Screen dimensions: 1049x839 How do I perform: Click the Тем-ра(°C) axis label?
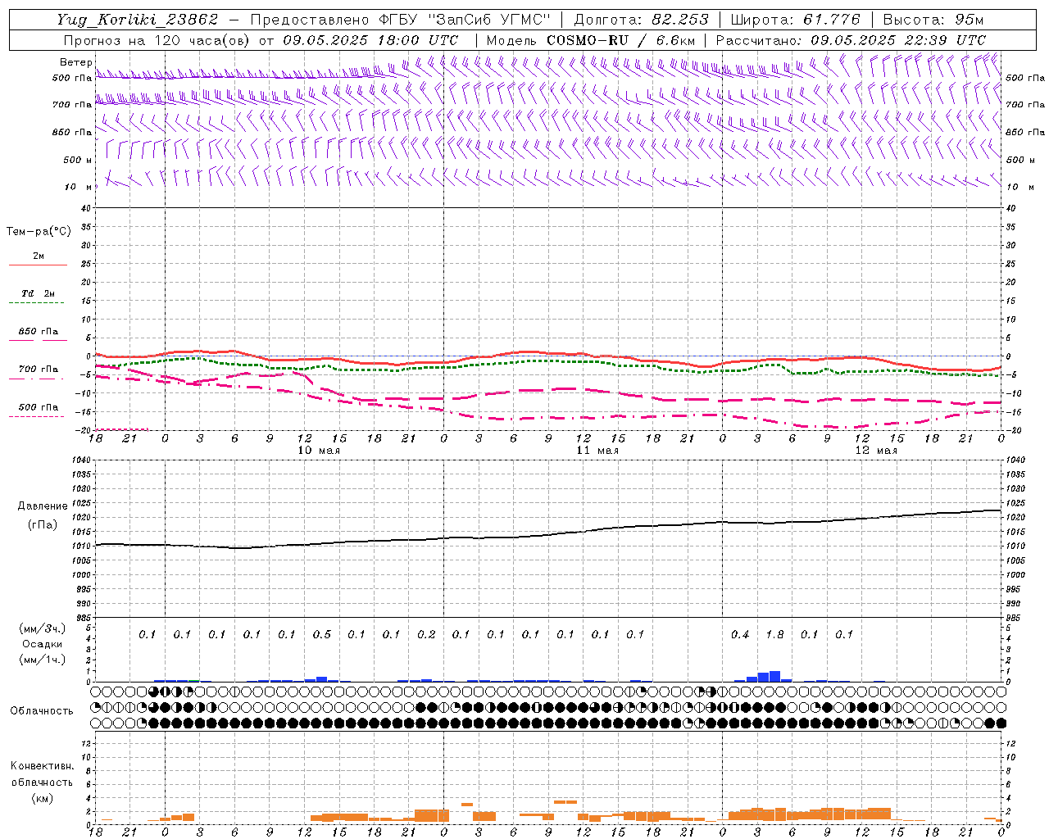39,232
